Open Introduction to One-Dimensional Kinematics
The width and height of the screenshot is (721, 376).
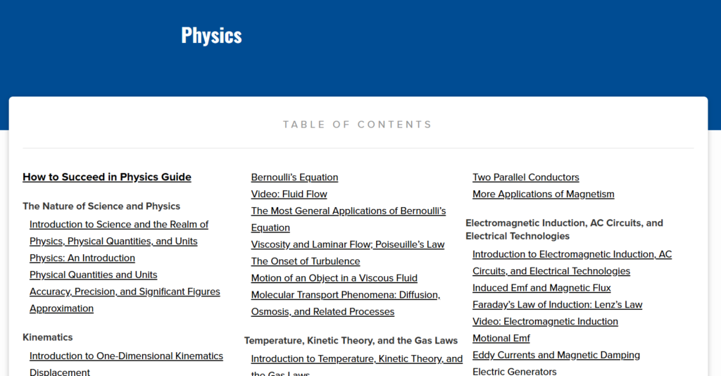[126, 356]
